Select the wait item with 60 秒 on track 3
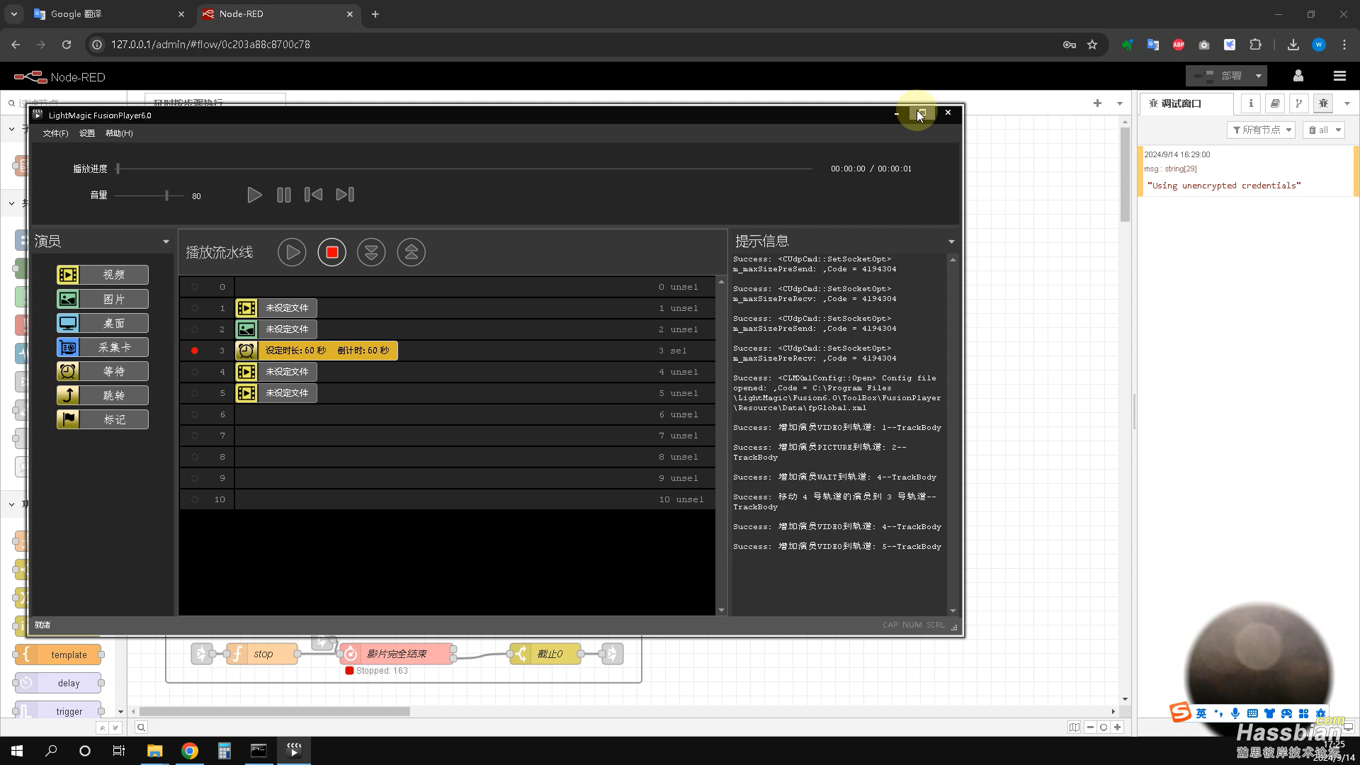Viewport: 1360px width, 765px height. 317,351
